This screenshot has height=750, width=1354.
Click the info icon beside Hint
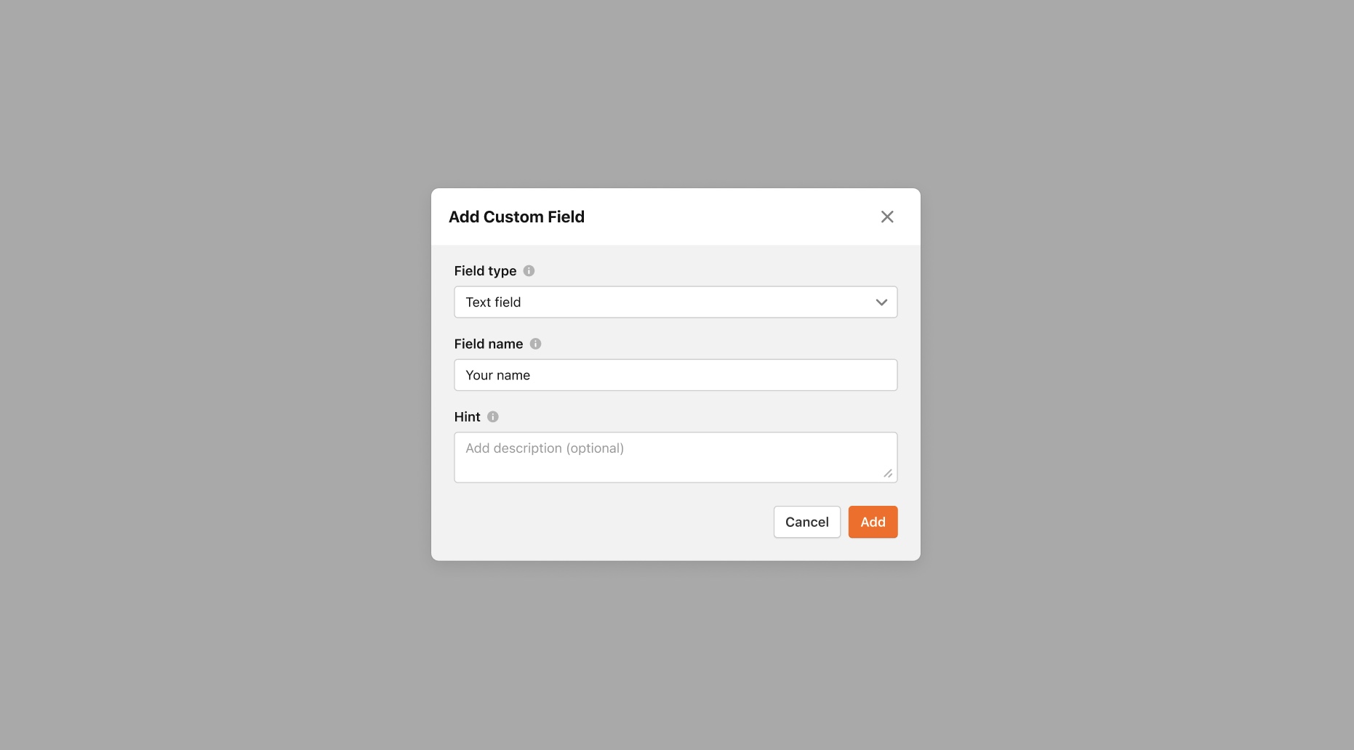pyautogui.click(x=492, y=417)
